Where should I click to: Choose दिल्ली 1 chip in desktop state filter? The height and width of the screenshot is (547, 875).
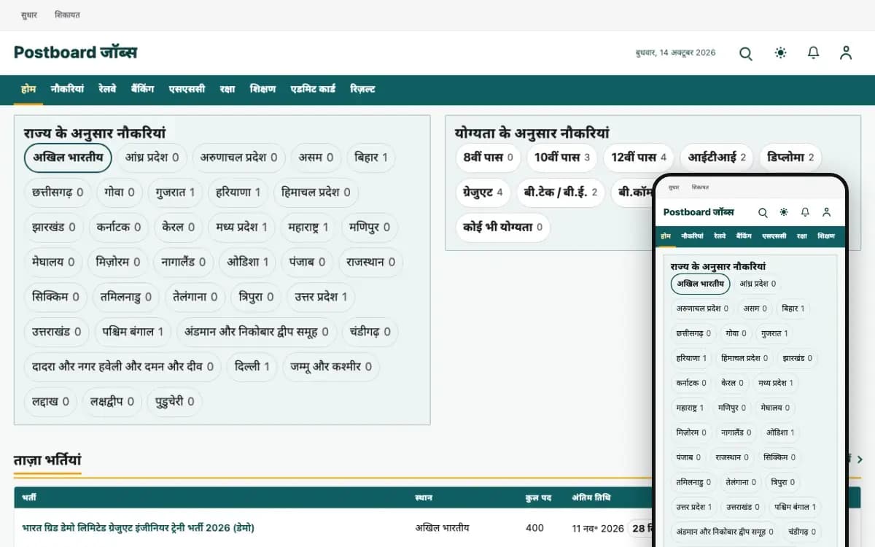[x=252, y=367]
